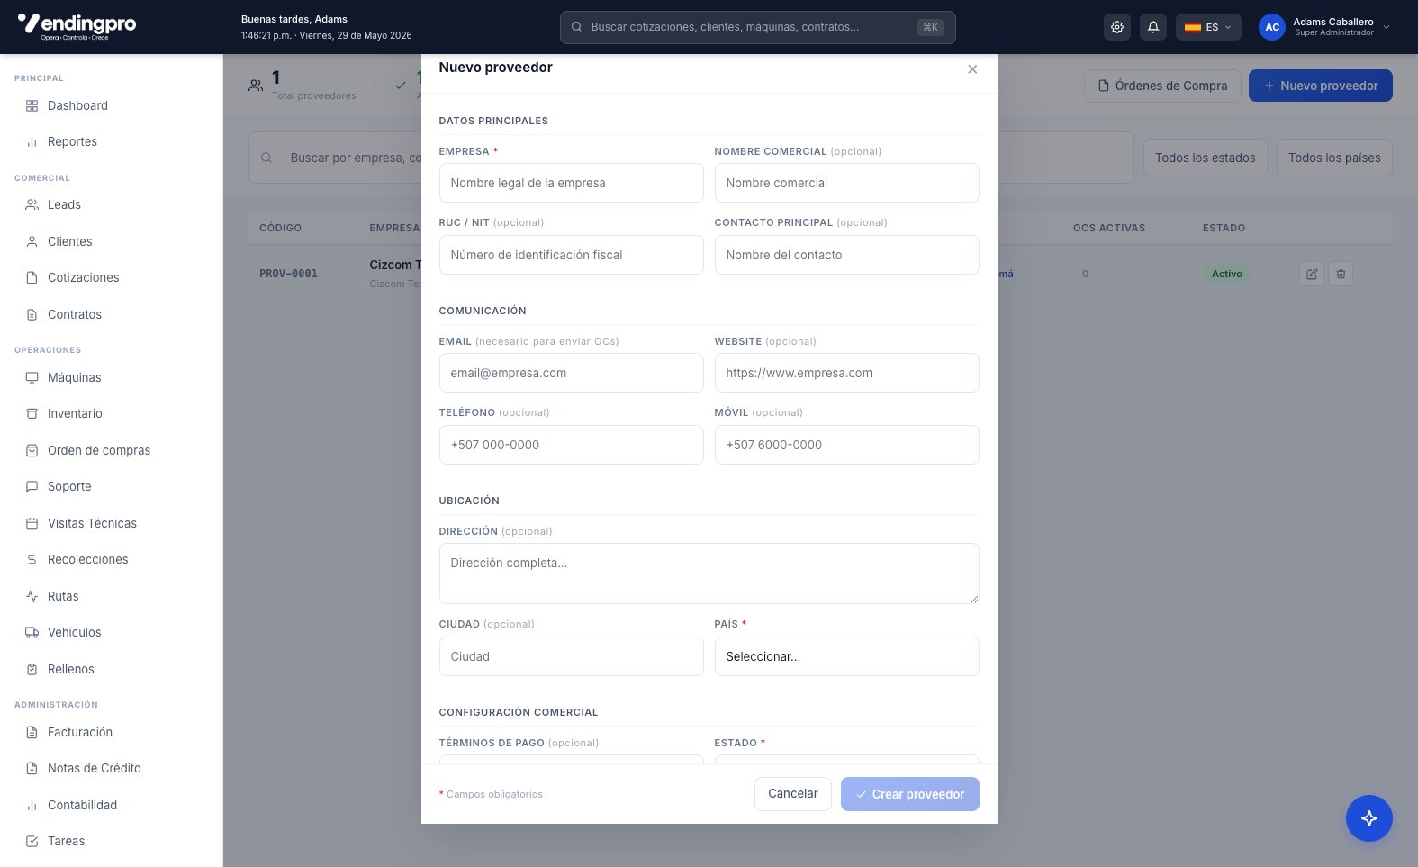Viewport: 1418px width, 867px height.
Task: Close the Nuevo proveedor dialog
Action: [x=972, y=69]
